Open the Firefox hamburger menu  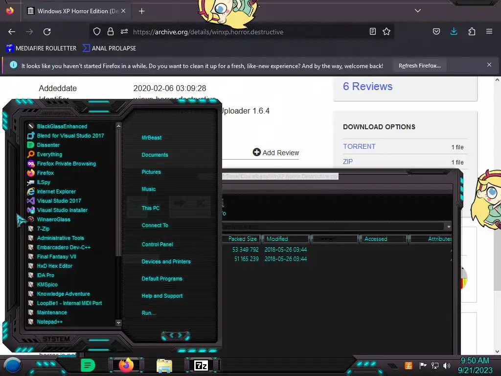(x=489, y=31)
